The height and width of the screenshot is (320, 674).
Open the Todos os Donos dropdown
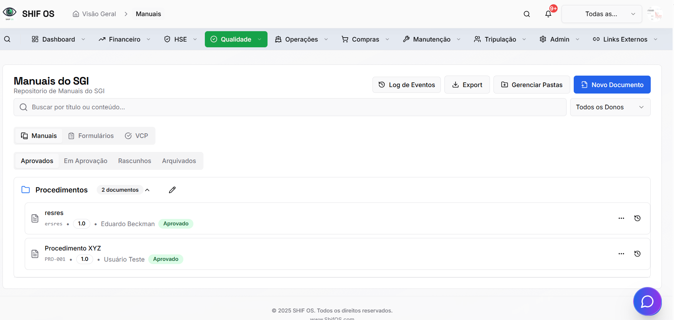tap(610, 107)
